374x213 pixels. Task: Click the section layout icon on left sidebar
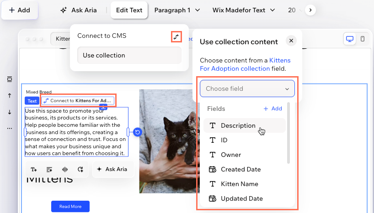coord(10,79)
